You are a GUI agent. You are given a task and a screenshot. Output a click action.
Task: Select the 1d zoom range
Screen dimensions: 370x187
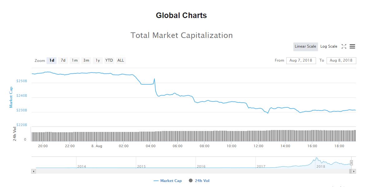point(52,60)
